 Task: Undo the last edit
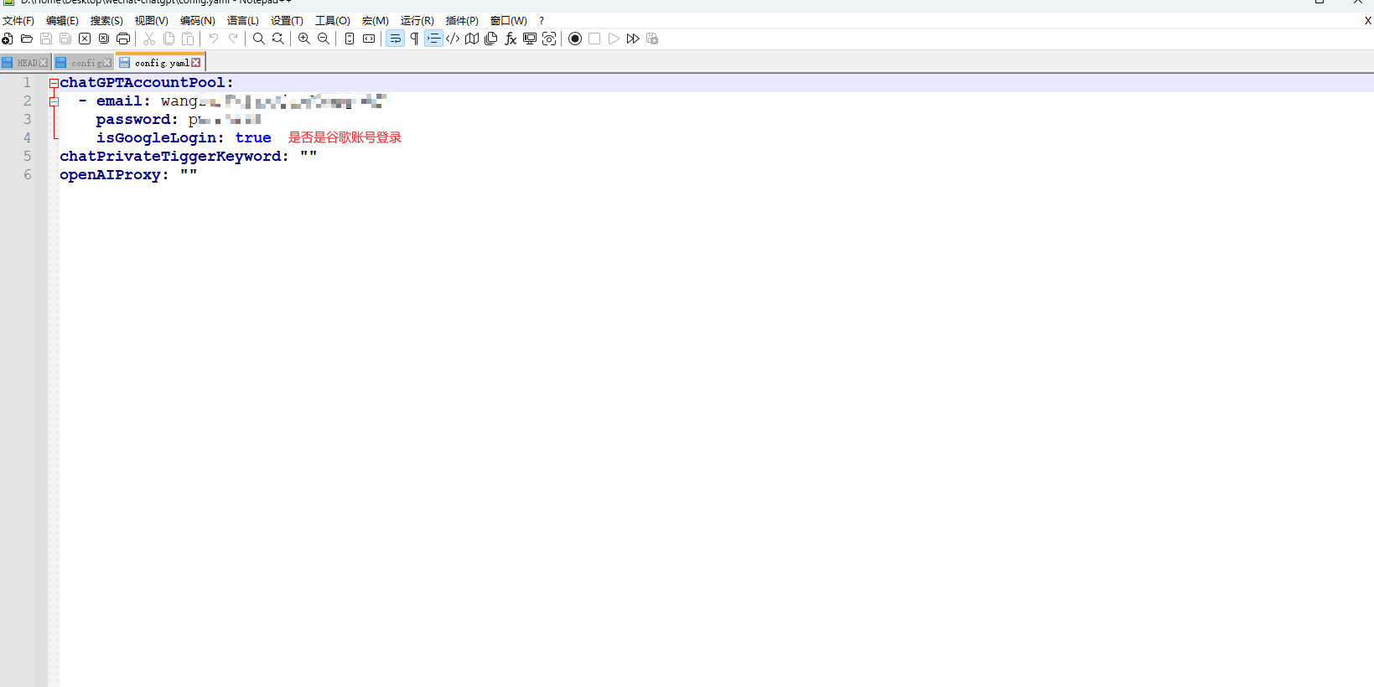(214, 39)
